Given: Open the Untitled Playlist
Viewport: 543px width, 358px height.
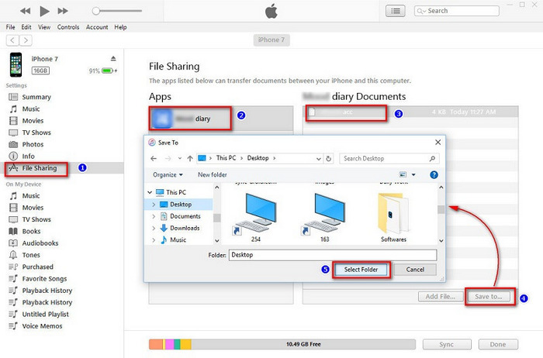Looking at the screenshot, I should [x=45, y=314].
